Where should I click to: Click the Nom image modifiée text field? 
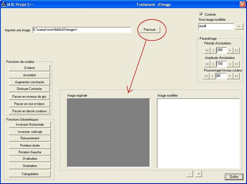[216, 26]
